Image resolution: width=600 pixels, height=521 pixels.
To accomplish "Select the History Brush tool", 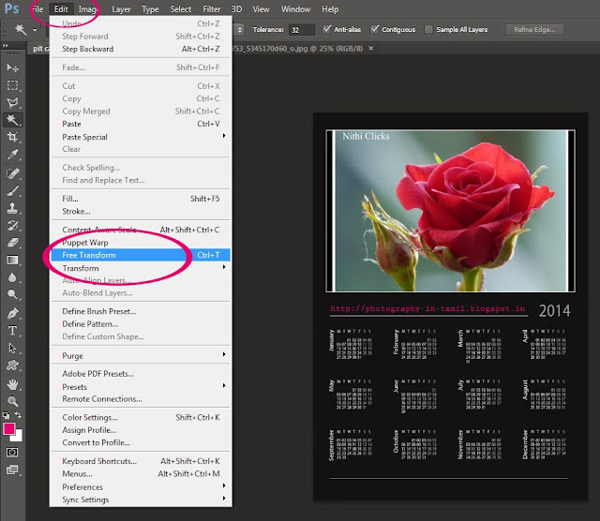I will 12,225.
